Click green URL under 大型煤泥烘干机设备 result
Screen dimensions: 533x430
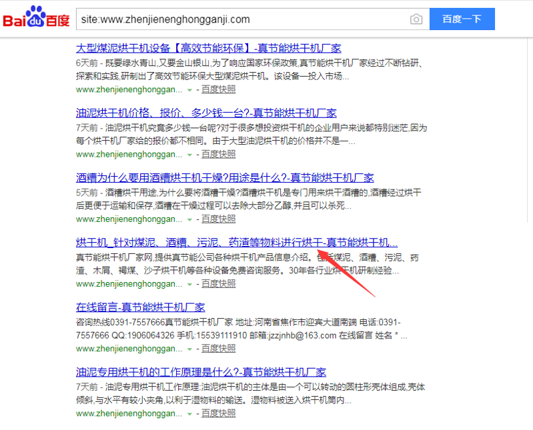pos(129,90)
